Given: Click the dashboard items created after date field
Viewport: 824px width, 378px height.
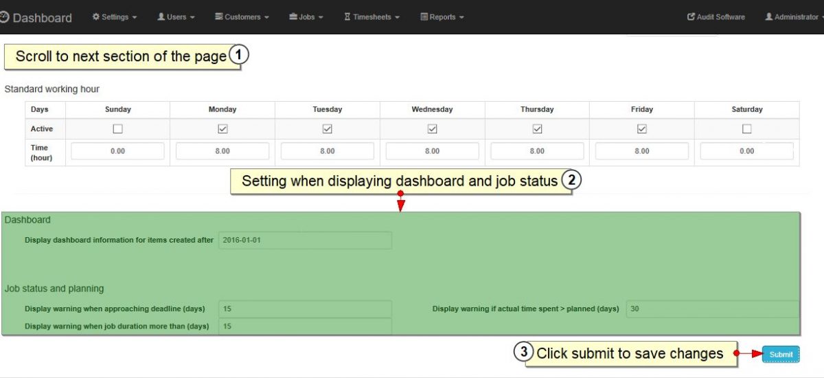Looking at the screenshot, I should tap(305, 241).
